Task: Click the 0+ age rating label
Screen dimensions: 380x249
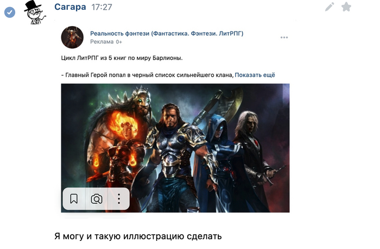Action: pyautogui.click(x=119, y=42)
